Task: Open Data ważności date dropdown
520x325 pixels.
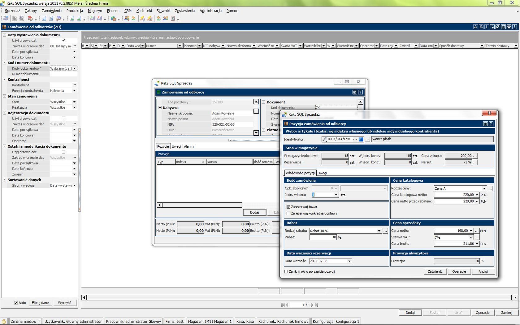Action: click(x=349, y=261)
